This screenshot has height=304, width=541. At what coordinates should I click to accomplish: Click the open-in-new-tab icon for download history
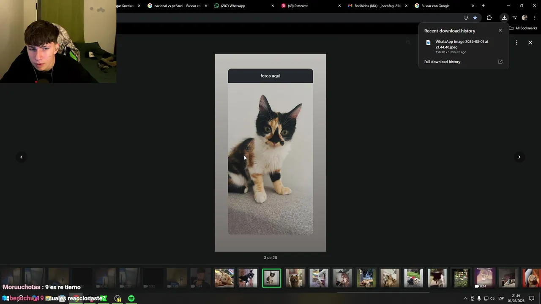click(500, 62)
